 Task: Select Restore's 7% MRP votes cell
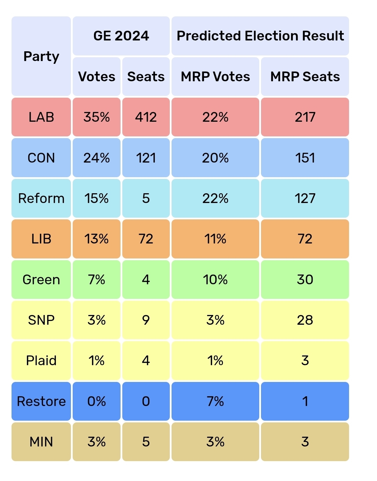pyautogui.click(x=215, y=401)
